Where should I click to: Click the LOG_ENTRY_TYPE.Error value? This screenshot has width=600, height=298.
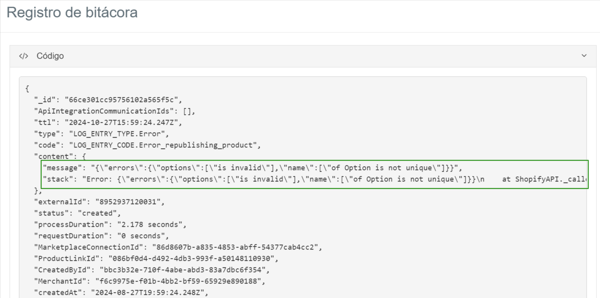click(118, 134)
